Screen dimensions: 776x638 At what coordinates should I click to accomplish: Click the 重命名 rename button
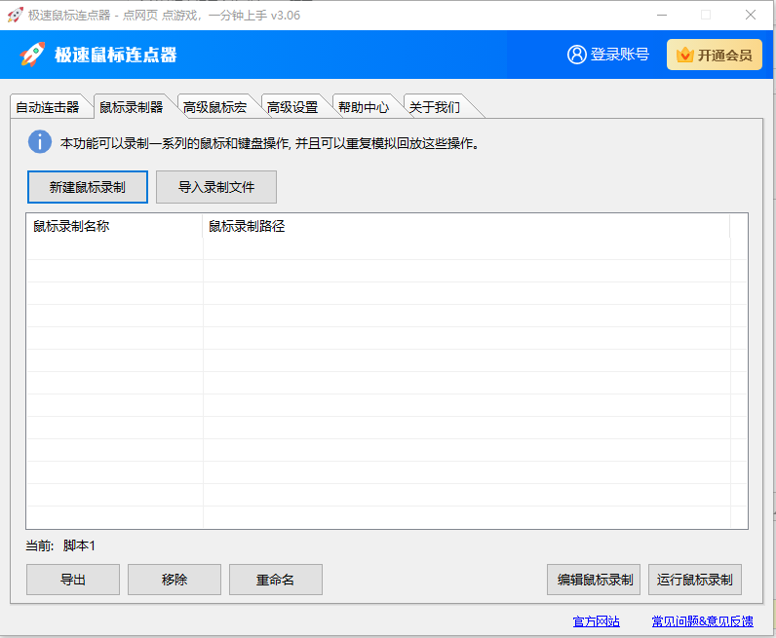point(275,580)
